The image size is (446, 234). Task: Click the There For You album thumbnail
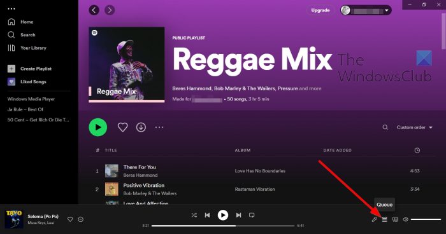[111, 170]
